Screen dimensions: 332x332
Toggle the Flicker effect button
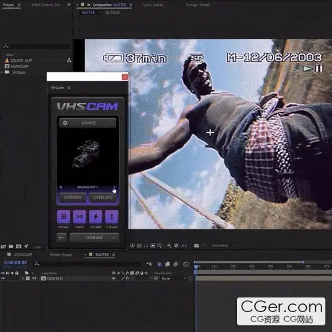pos(96,216)
